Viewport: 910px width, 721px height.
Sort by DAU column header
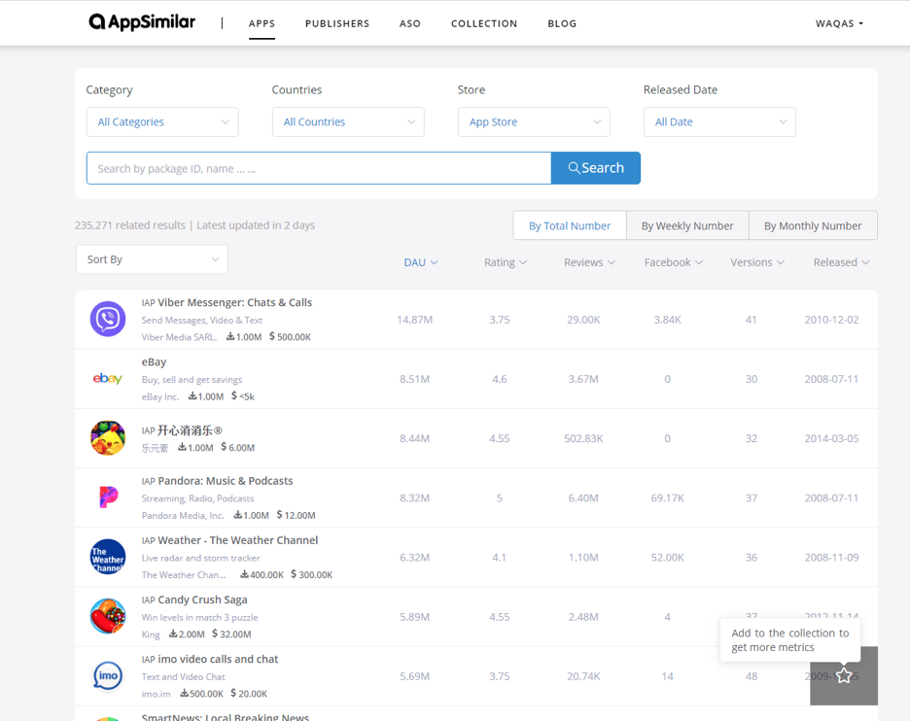[421, 262]
